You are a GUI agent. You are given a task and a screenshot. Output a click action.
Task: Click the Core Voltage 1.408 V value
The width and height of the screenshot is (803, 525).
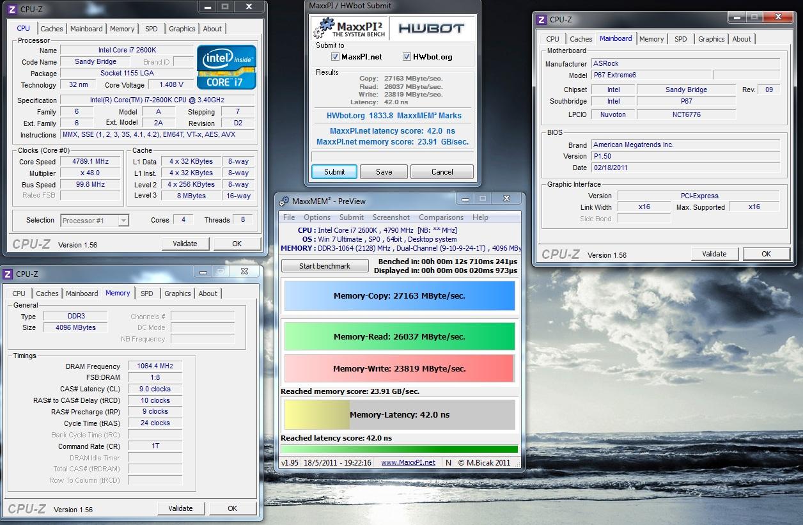pos(171,85)
